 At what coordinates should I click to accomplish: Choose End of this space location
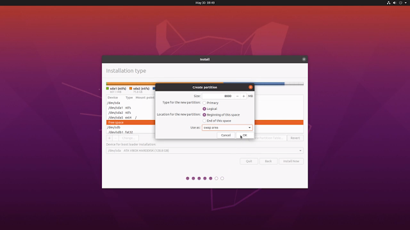tap(204, 121)
